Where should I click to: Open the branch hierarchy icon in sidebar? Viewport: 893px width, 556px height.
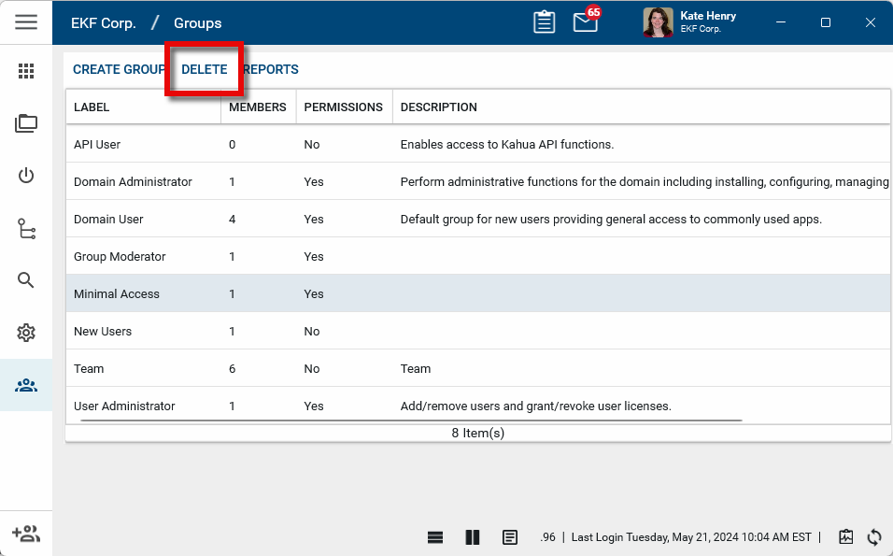coord(26,229)
